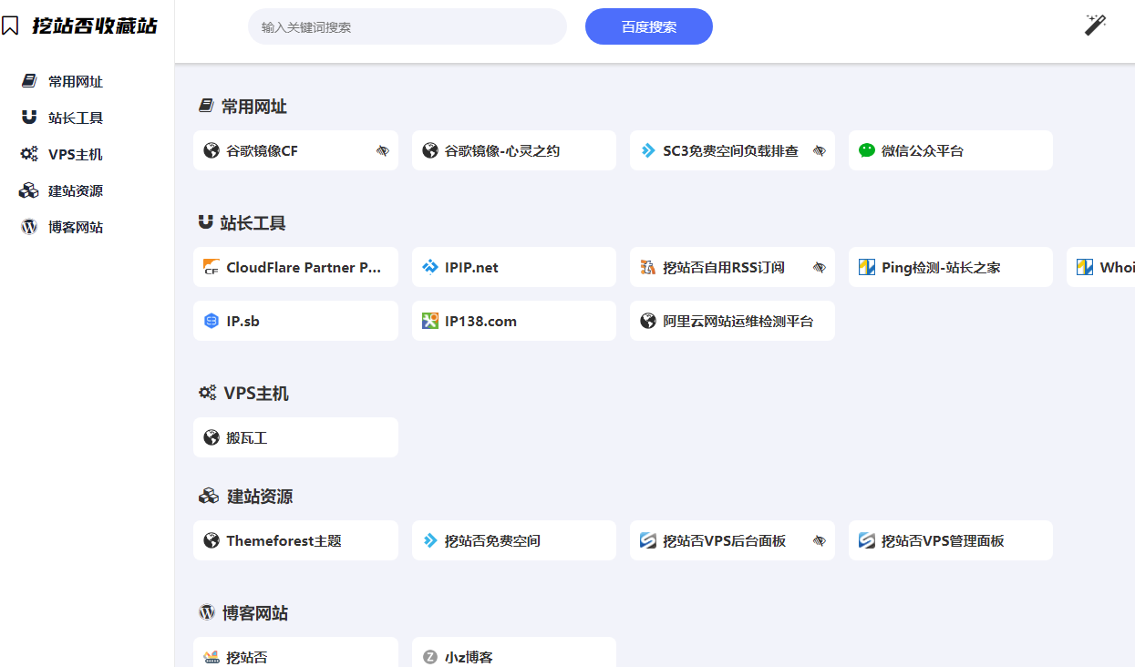This screenshot has height=667, width=1135.
Task: Click the globe icon on Themeforest主题 card
Action: pyautogui.click(x=212, y=540)
